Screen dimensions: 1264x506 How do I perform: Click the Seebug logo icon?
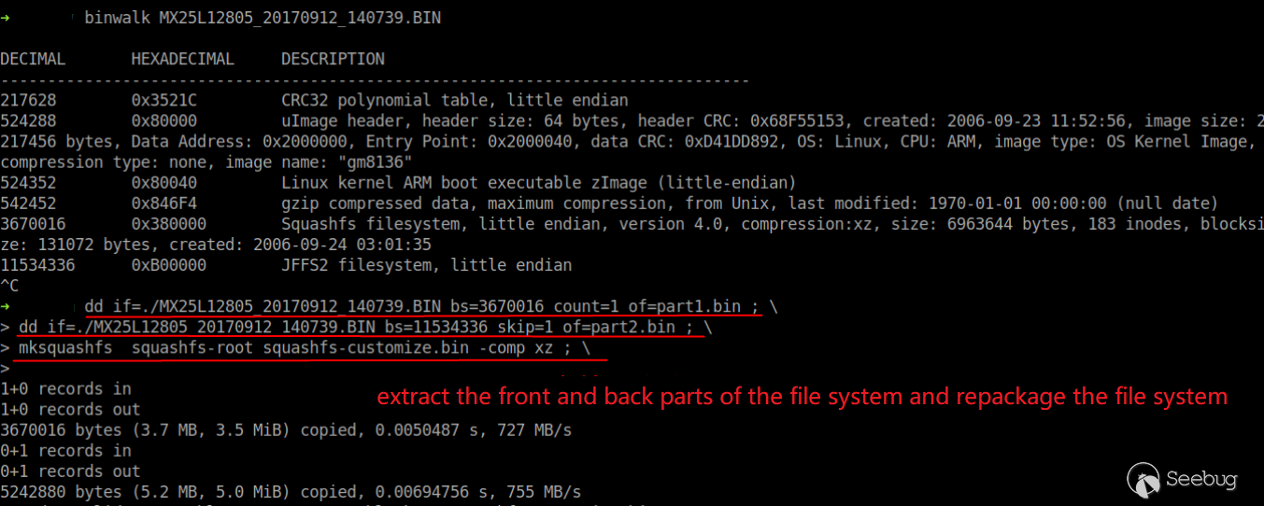click(1144, 480)
